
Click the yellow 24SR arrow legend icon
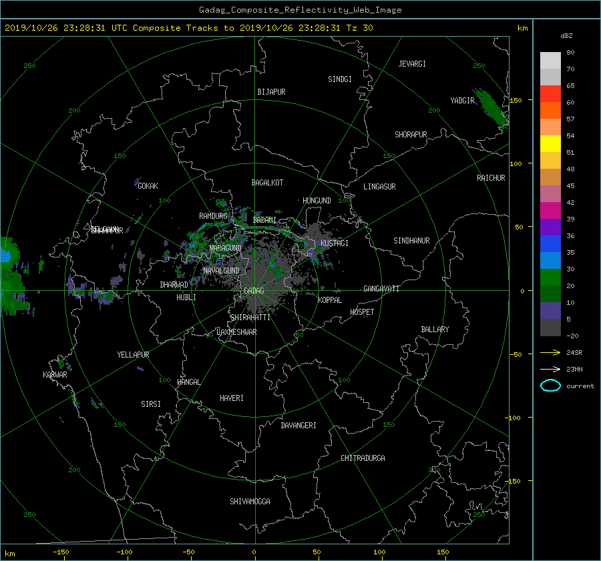coord(550,352)
